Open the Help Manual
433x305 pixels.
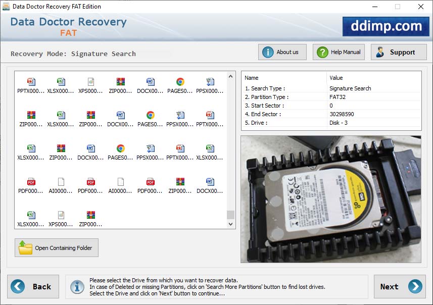(x=338, y=52)
